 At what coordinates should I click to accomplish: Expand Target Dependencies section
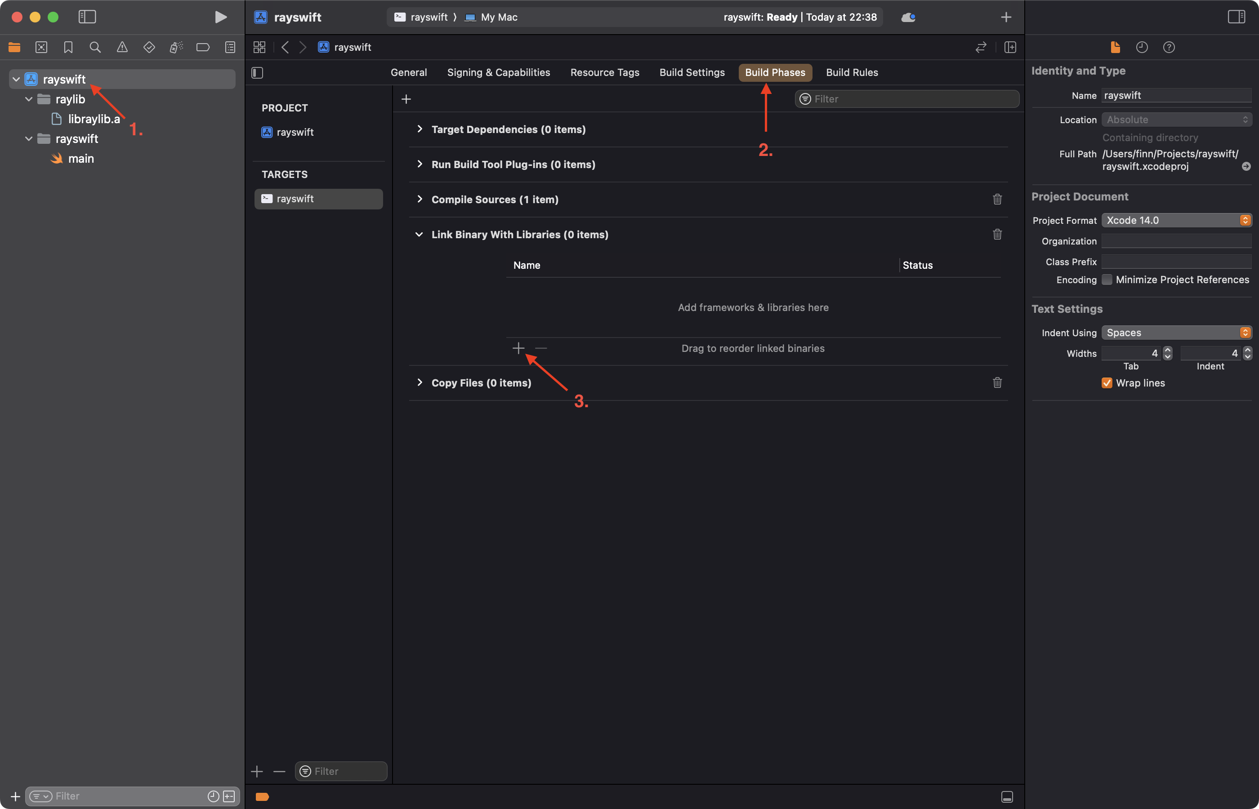420,129
